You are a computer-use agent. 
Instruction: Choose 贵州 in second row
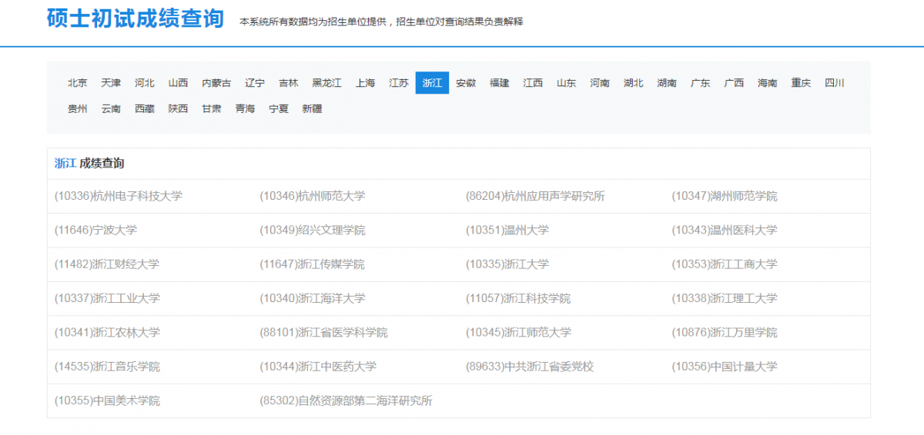(77, 109)
